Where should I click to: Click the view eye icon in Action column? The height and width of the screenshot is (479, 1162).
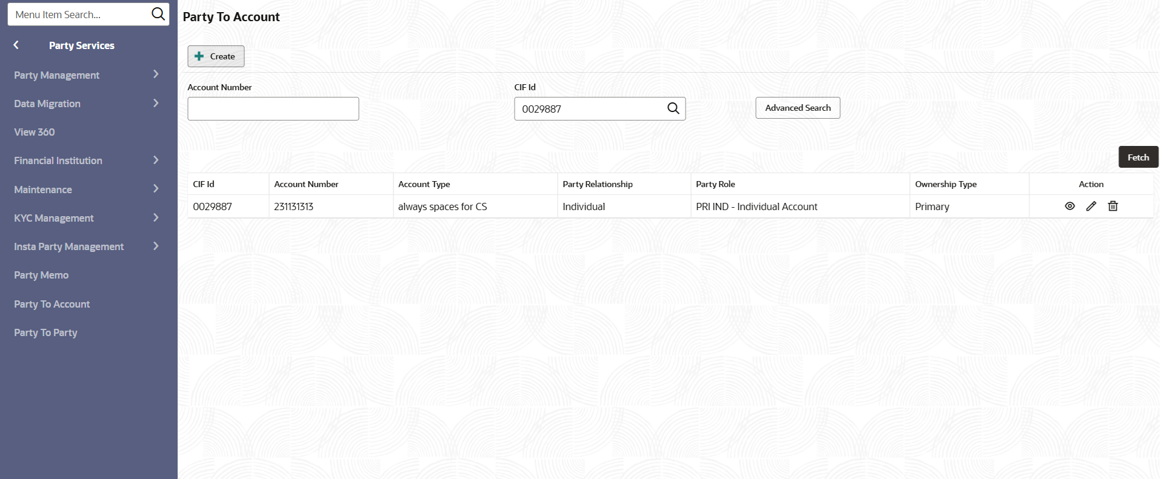point(1070,206)
